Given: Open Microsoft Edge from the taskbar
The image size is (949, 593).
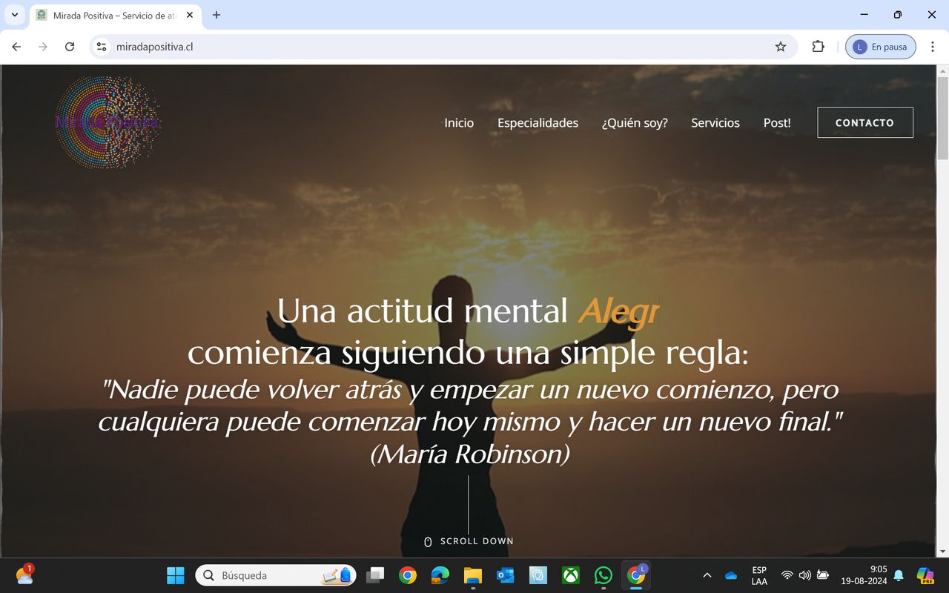Looking at the screenshot, I should (440, 575).
